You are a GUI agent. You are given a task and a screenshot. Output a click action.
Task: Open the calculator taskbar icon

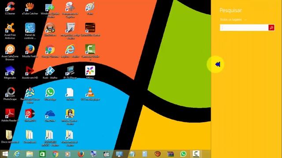coord(145,154)
